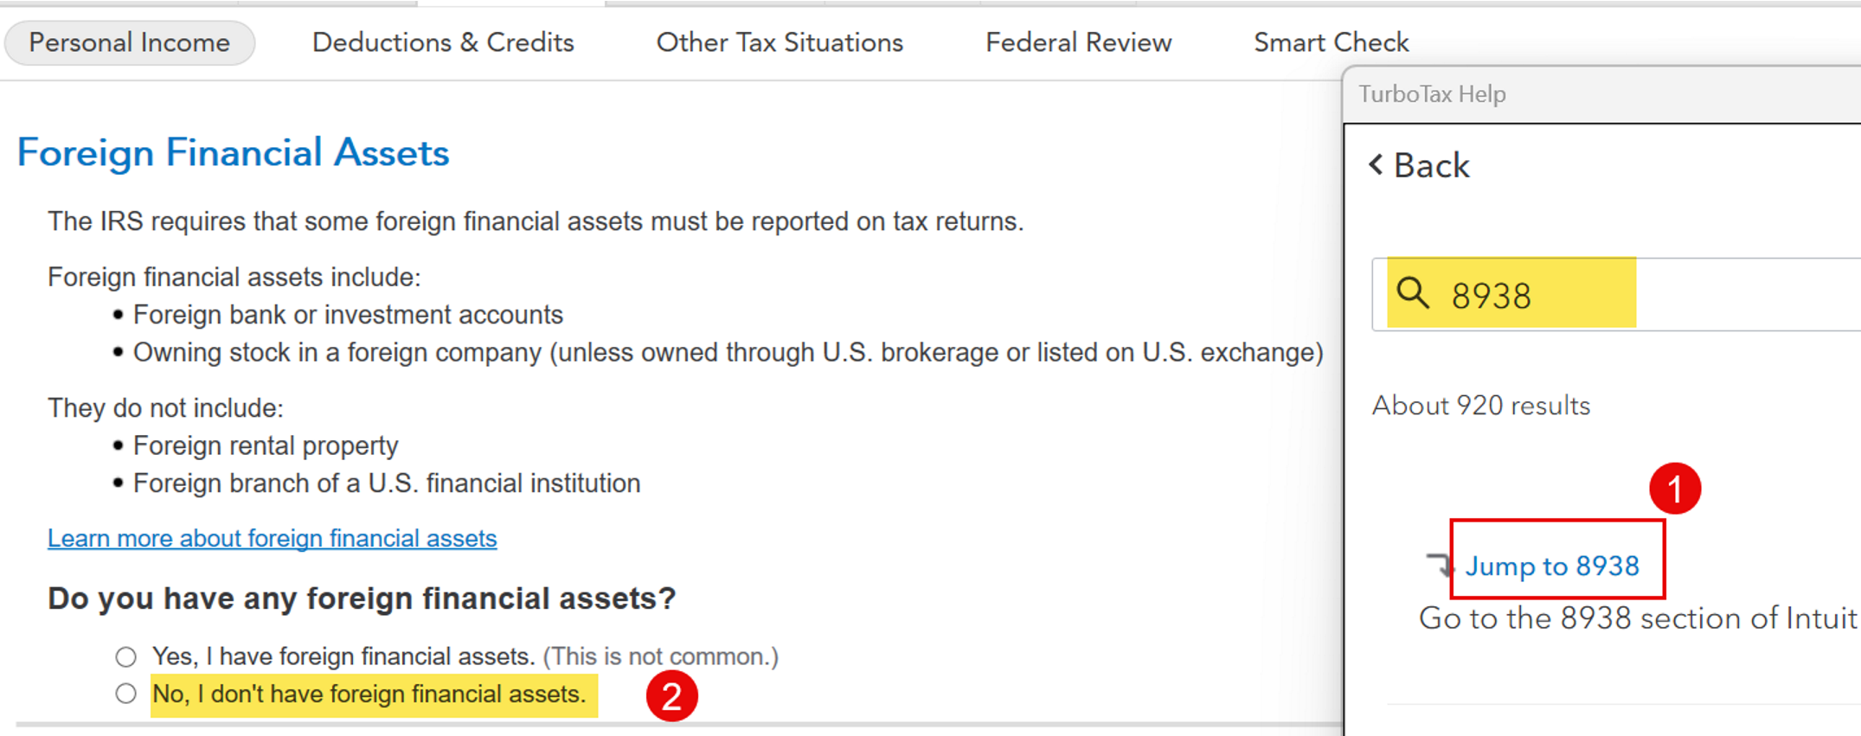Click the red number 2 annotation badge
This screenshot has height=736, width=1861.
(672, 696)
